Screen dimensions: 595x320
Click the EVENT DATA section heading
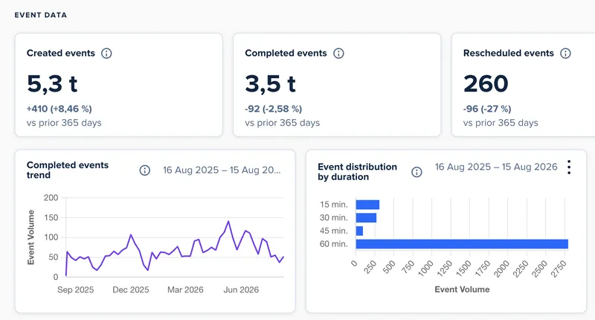point(41,15)
